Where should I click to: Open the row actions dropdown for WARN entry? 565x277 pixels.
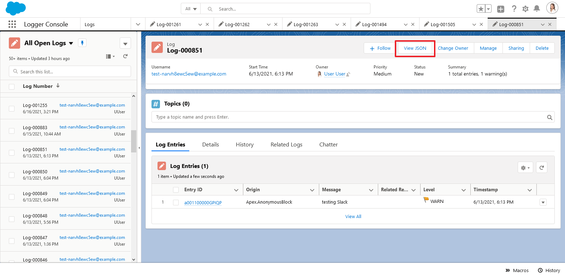pyautogui.click(x=543, y=202)
